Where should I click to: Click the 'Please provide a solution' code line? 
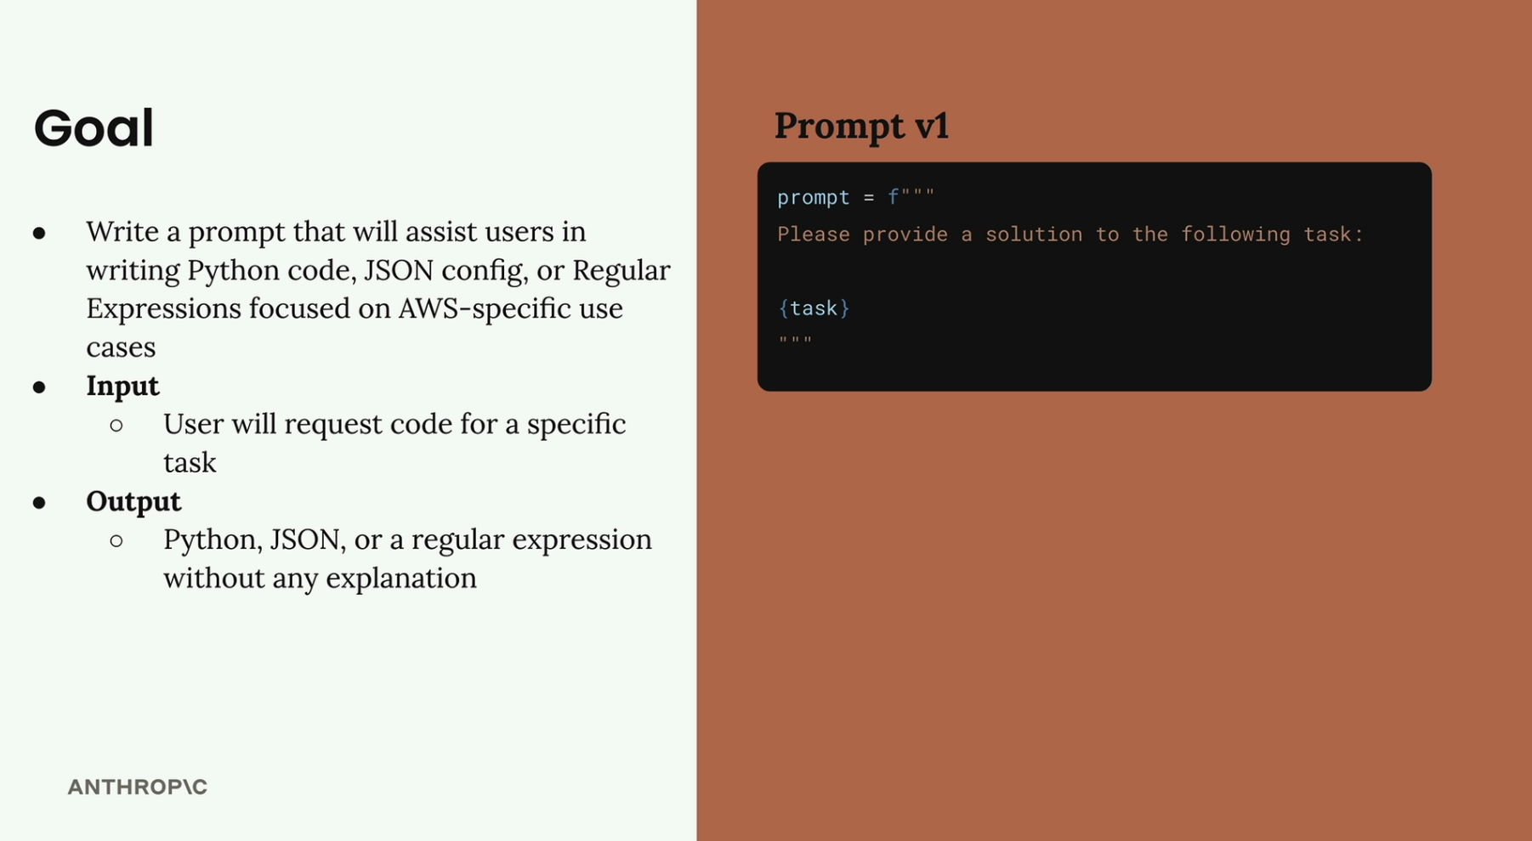tap(1070, 234)
